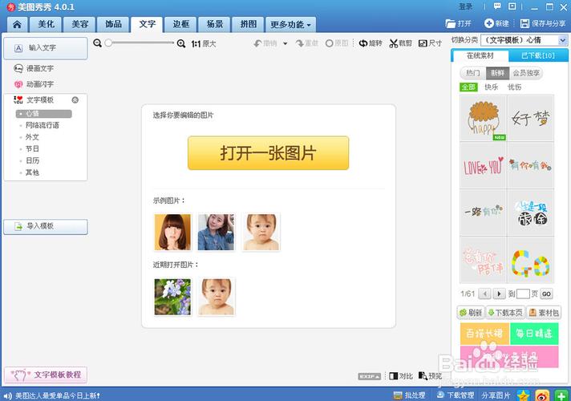Screen dimensions: 571x401
Task: Switch to the 美容 tab
Action: [79, 24]
